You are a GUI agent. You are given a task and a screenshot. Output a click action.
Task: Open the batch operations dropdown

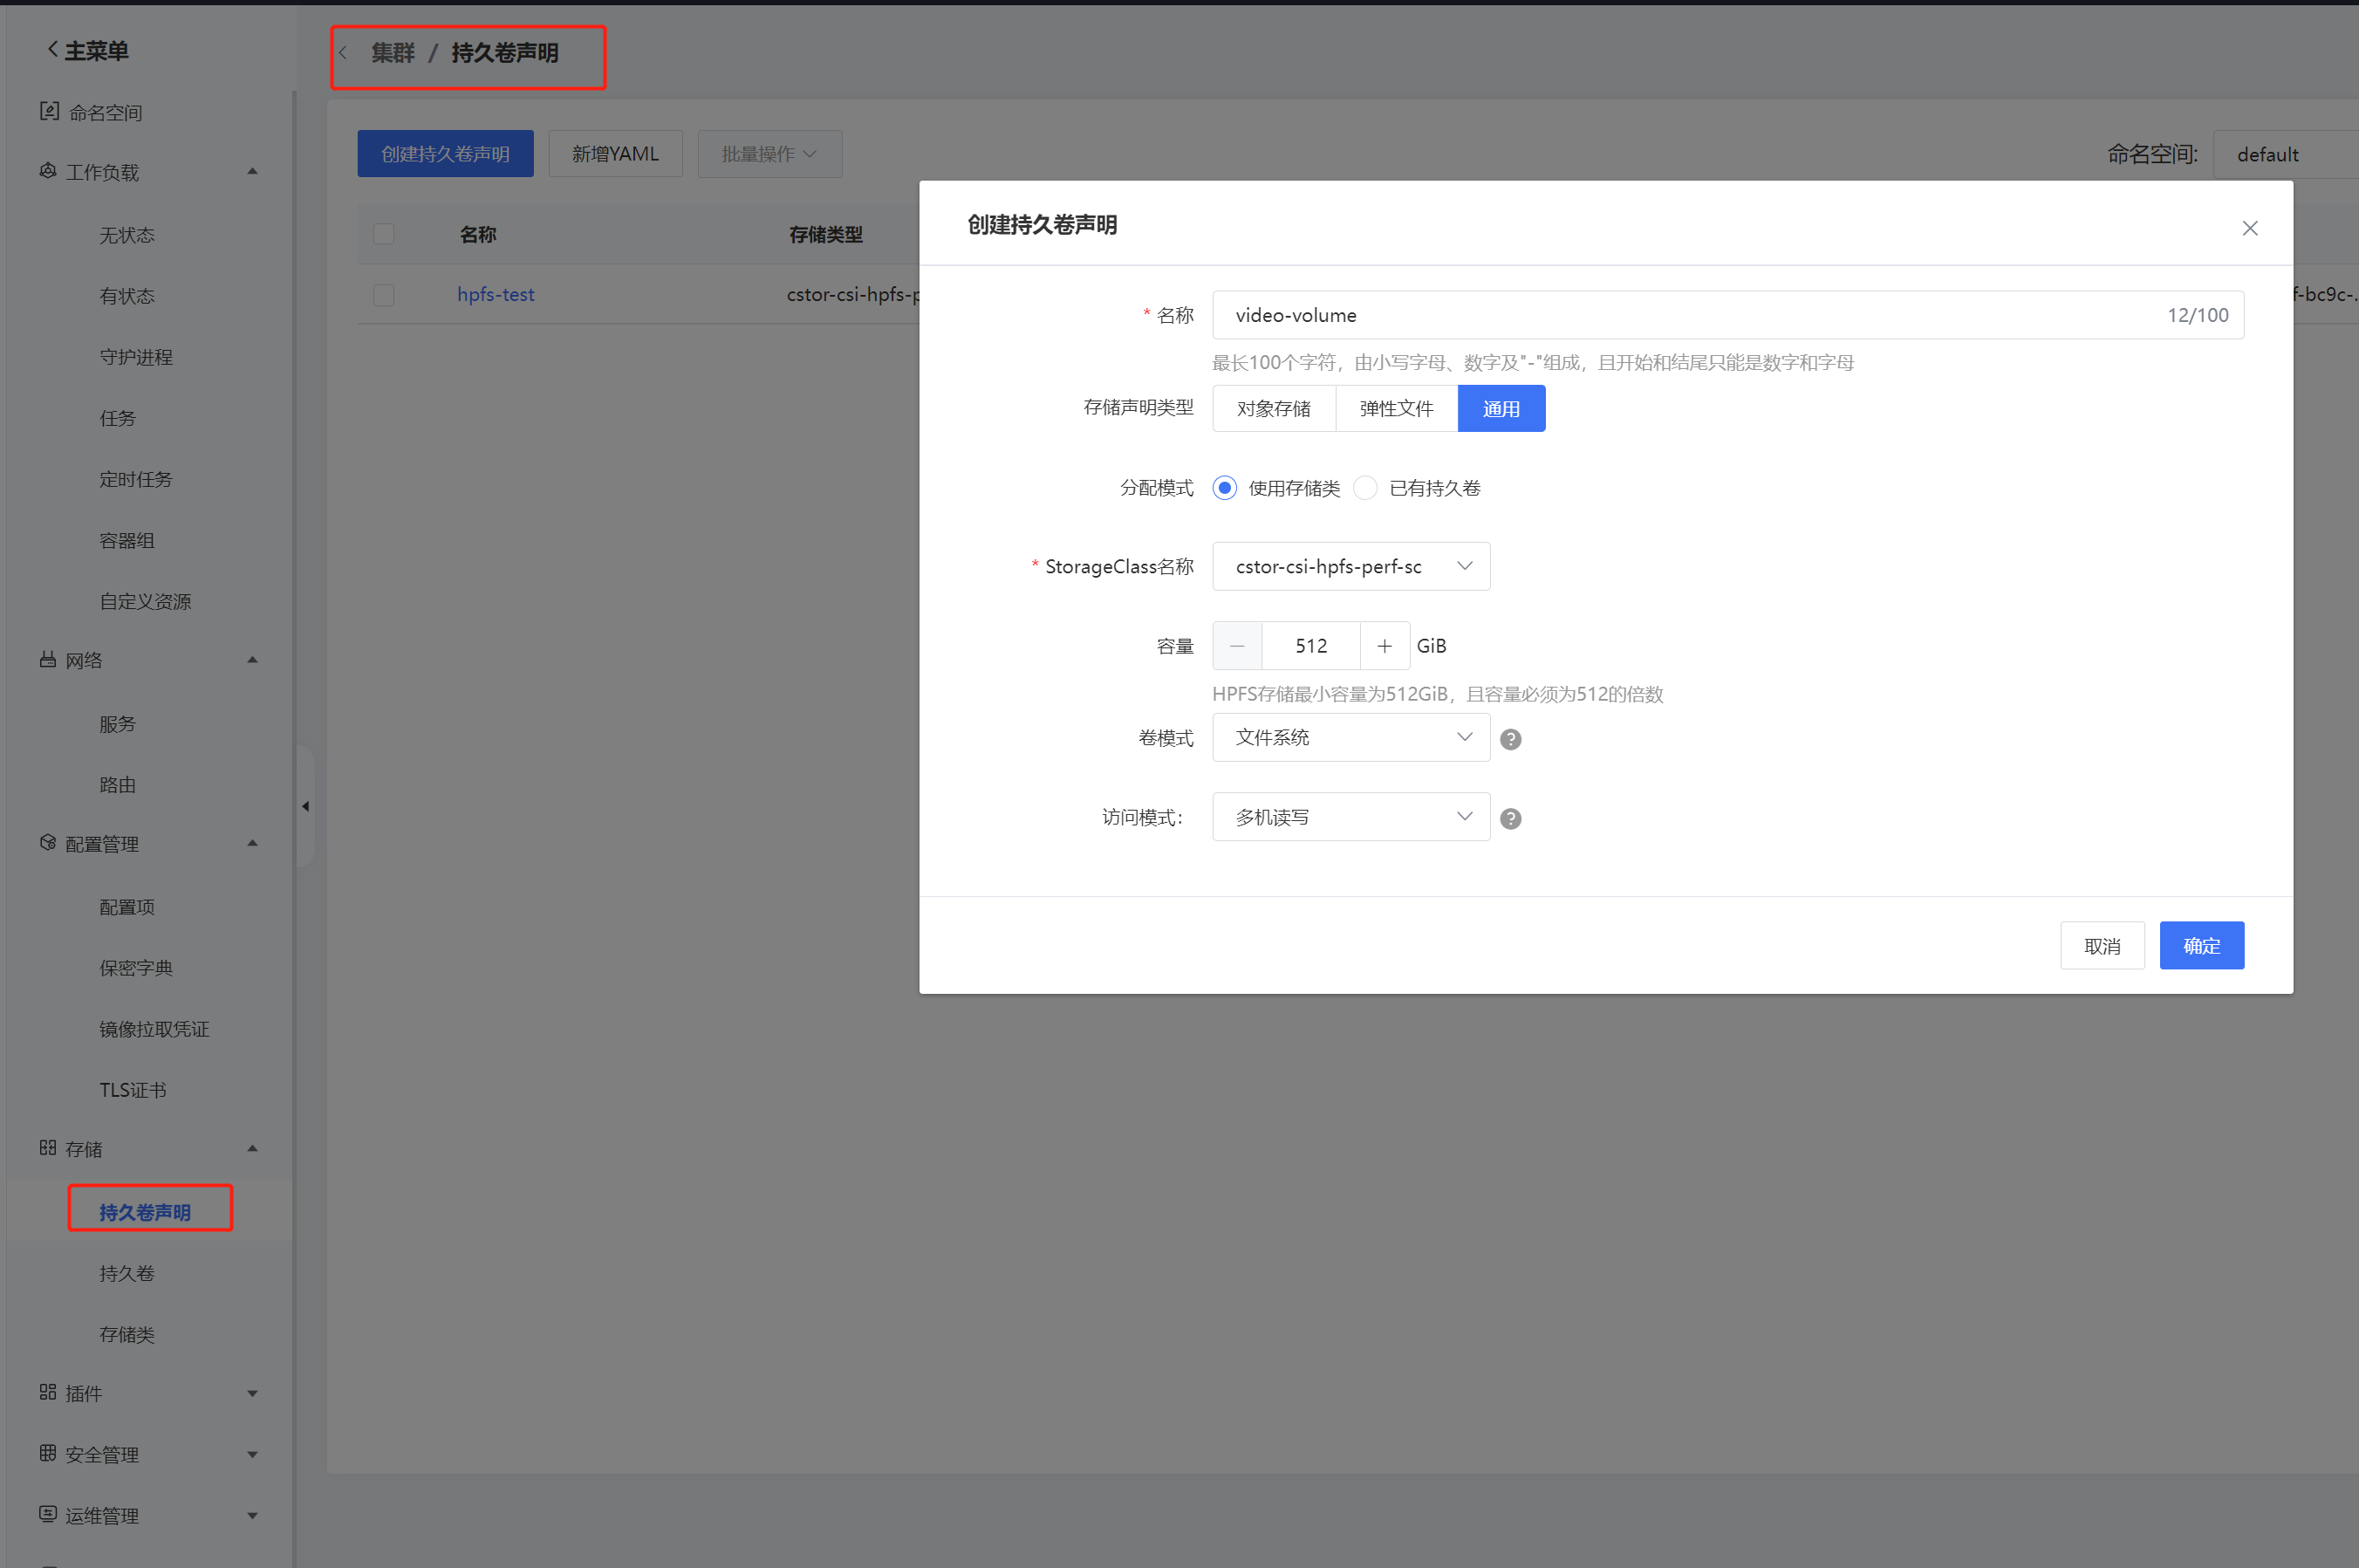tap(769, 154)
